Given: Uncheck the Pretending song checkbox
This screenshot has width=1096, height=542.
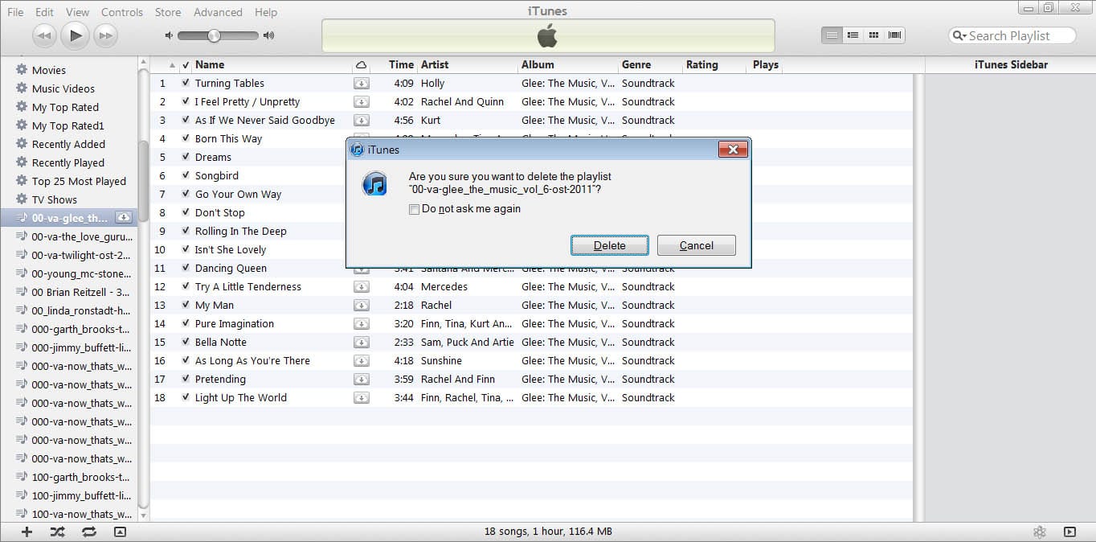Looking at the screenshot, I should coord(186,379).
